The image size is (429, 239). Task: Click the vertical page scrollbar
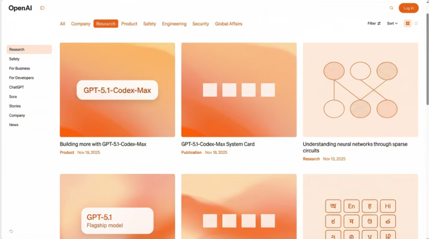[427, 52]
